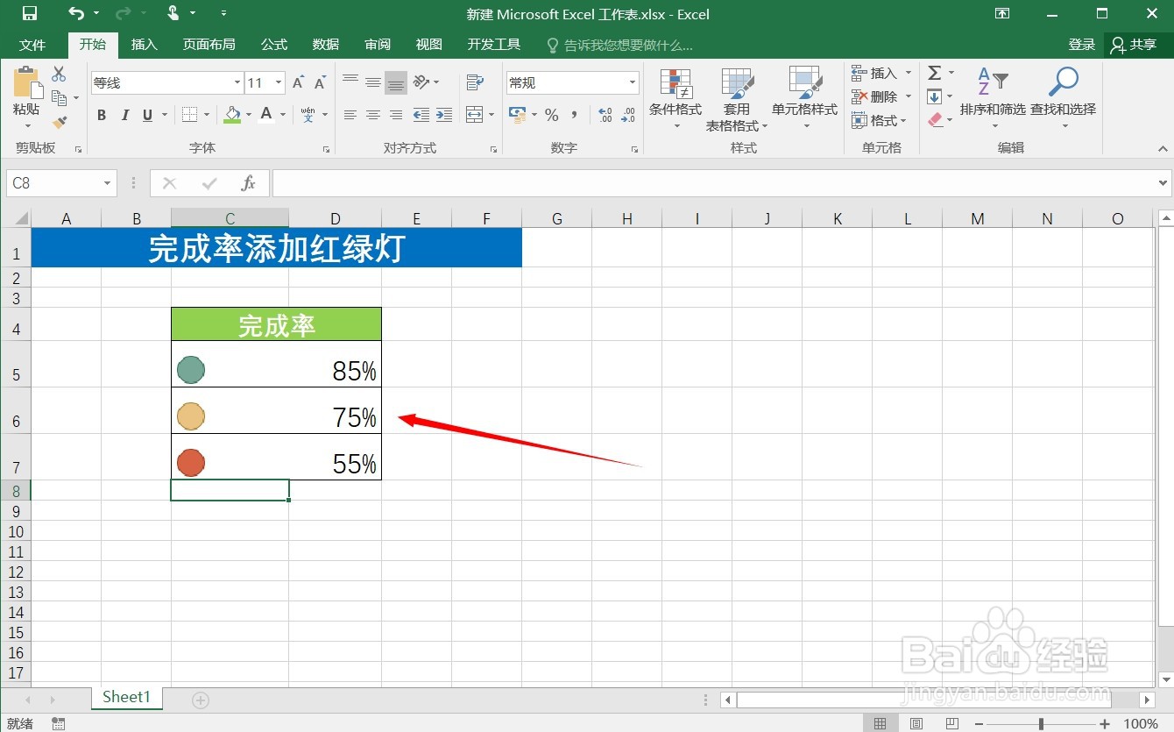
Task: Click the zoom slider control
Action: 1041,723
